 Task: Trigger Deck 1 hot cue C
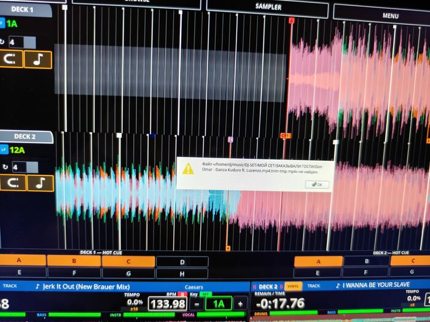[x=128, y=261]
